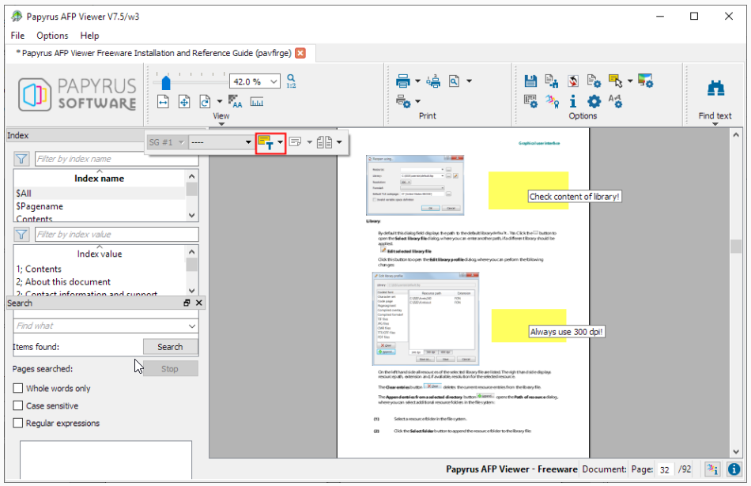Check the Regular expressions option
Screen dimensions: 751x486
(18, 423)
